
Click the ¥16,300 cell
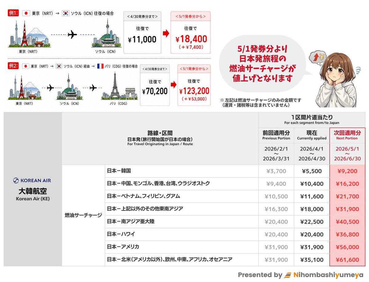pyautogui.click(x=276, y=209)
